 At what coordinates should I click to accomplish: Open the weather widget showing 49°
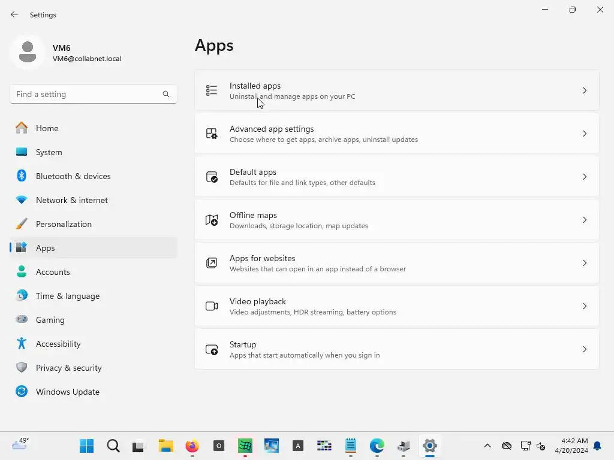pos(20,444)
